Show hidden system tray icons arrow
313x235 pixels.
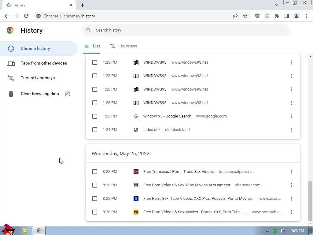pyautogui.click(x=267, y=231)
